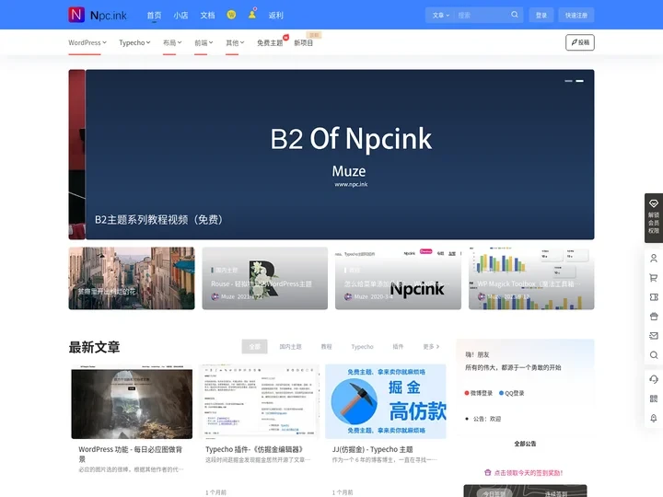Open the 文章 search type dropdown

pos(440,16)
